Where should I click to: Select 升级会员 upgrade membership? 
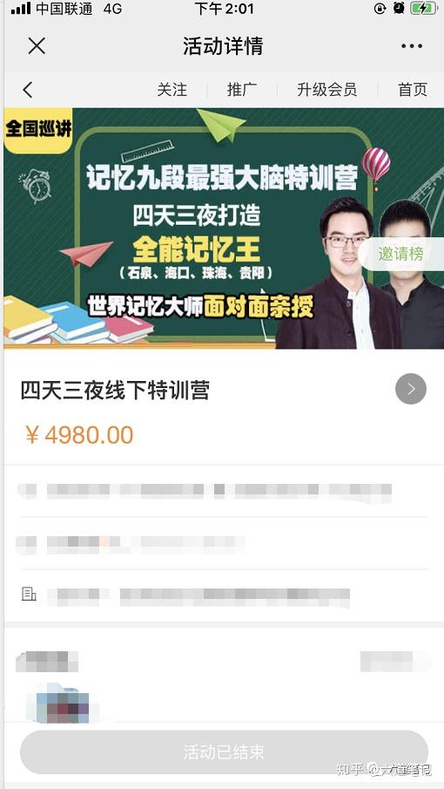click(x=327, y=90)
